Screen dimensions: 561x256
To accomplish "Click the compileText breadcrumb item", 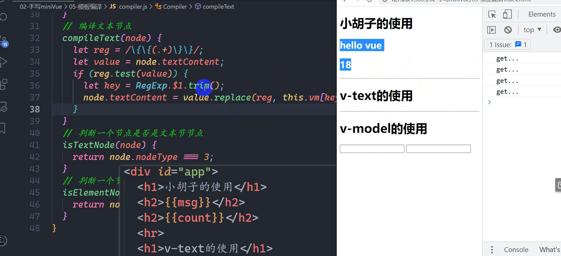I will point(218,7).
